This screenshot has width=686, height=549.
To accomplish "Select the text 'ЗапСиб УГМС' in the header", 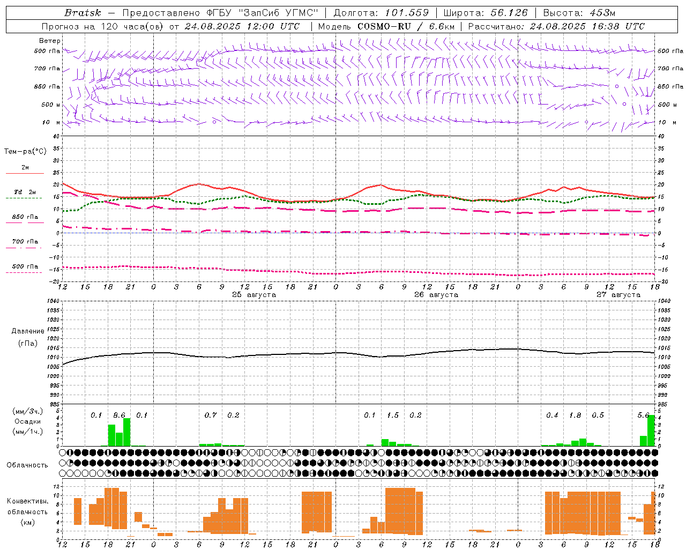I will [x=278, y=13].
